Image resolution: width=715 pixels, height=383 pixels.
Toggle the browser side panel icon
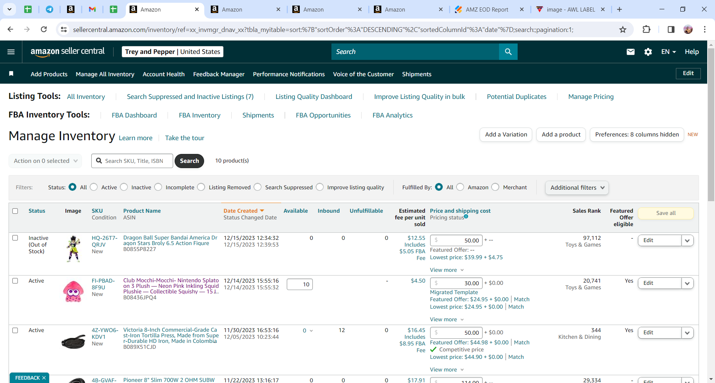pyautogui.click(x=671, y=29)
